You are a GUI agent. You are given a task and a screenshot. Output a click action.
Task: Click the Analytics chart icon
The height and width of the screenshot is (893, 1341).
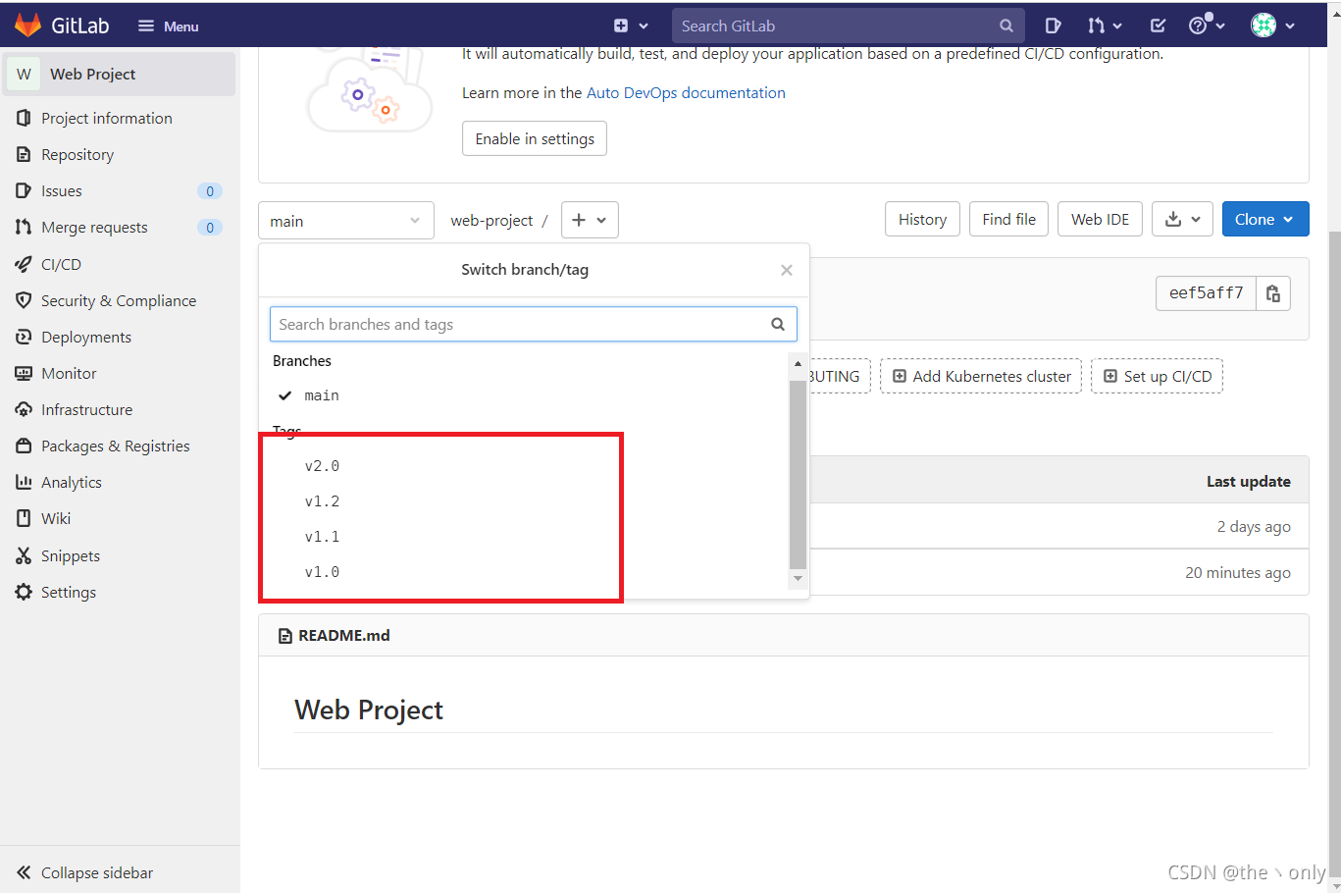pyautogui.click(x=24, y=482)
